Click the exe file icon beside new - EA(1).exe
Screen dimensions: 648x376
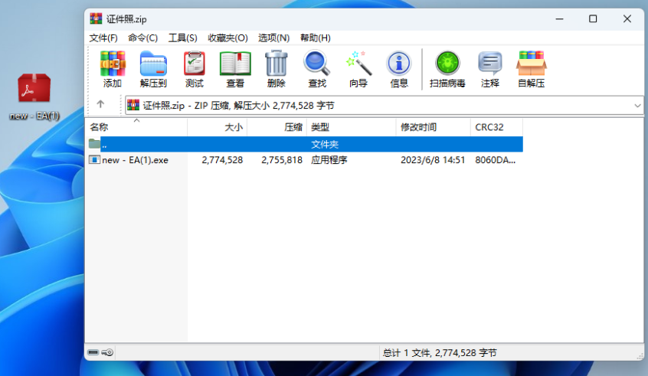pos(95,160)
